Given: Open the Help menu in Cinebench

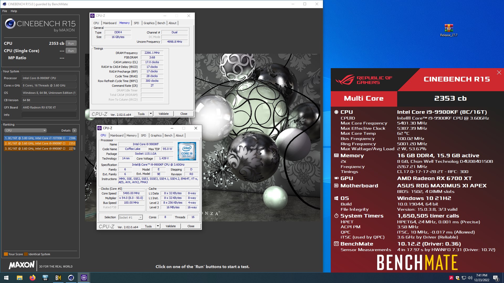Looking at the screenshot, I should point(14,11).
